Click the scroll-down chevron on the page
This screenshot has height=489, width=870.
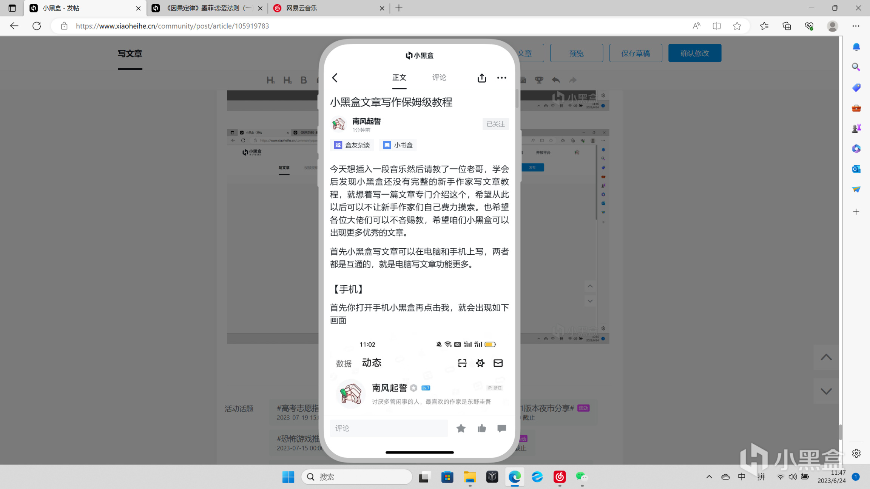826,391
